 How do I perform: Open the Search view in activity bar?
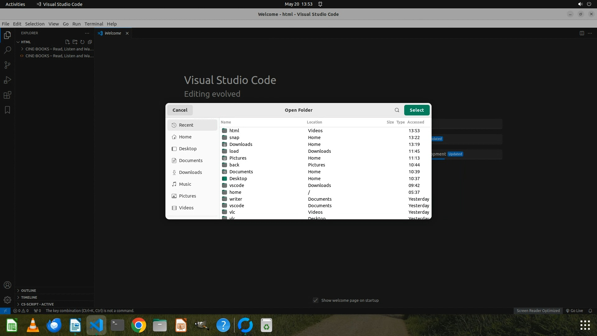tap(7, 50)
